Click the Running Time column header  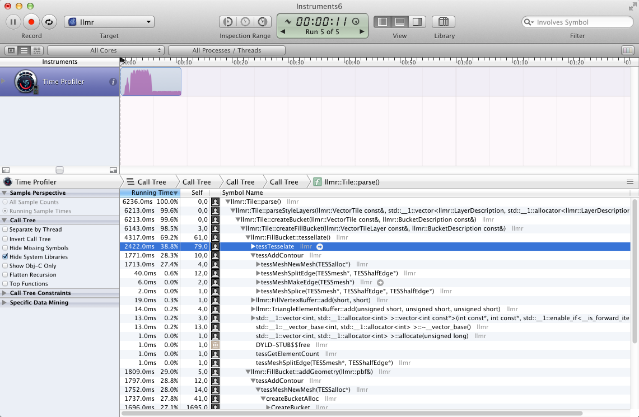tap(150, 193)
